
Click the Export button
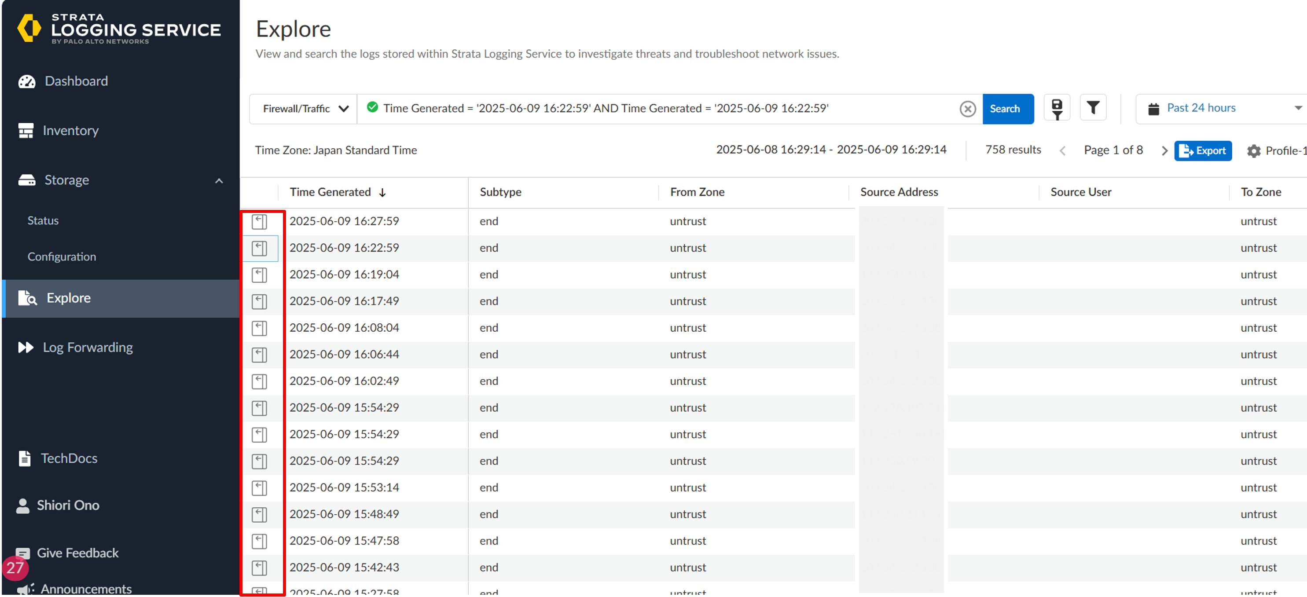click(1202, 150)
